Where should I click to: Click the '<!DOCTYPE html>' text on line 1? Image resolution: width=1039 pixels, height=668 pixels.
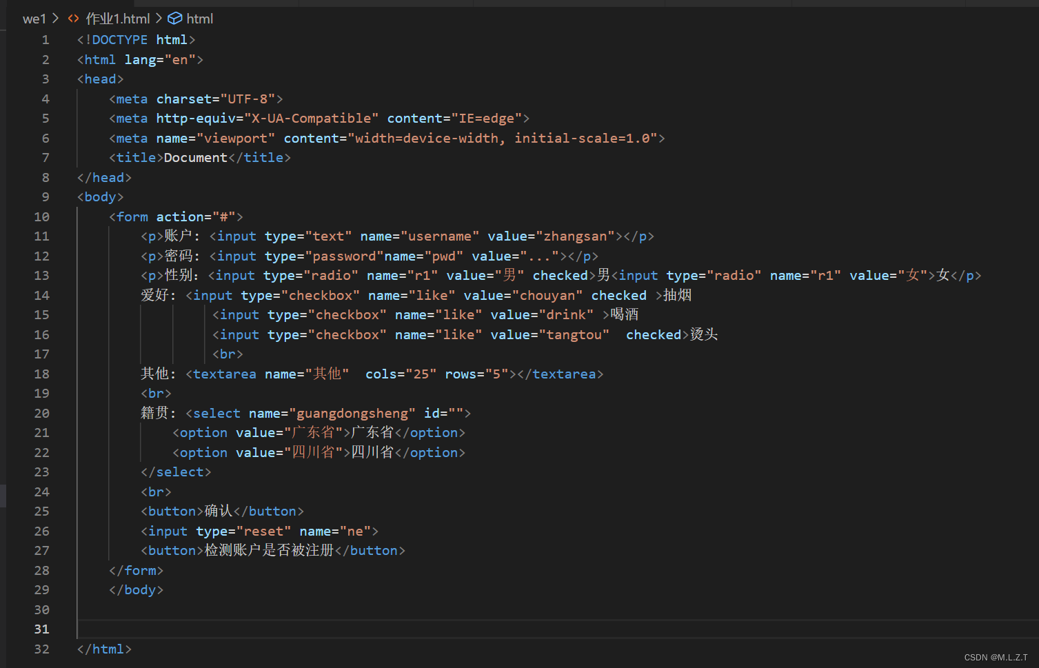click(137, 40)
